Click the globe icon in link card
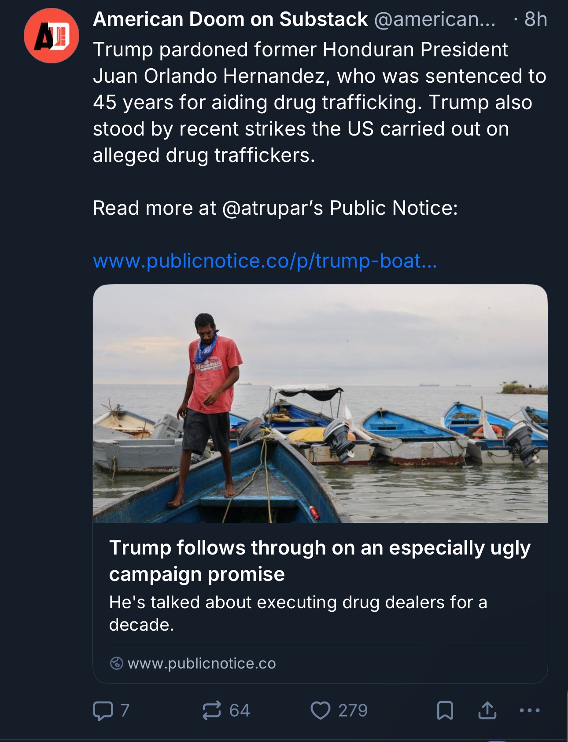568x742 pixels. tap(116, 663)
